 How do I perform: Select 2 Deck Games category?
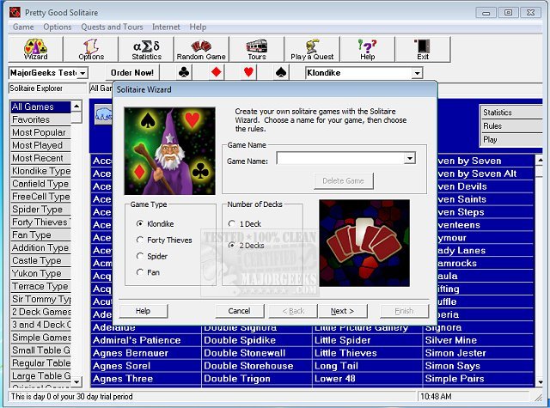[x=40, y=312]
